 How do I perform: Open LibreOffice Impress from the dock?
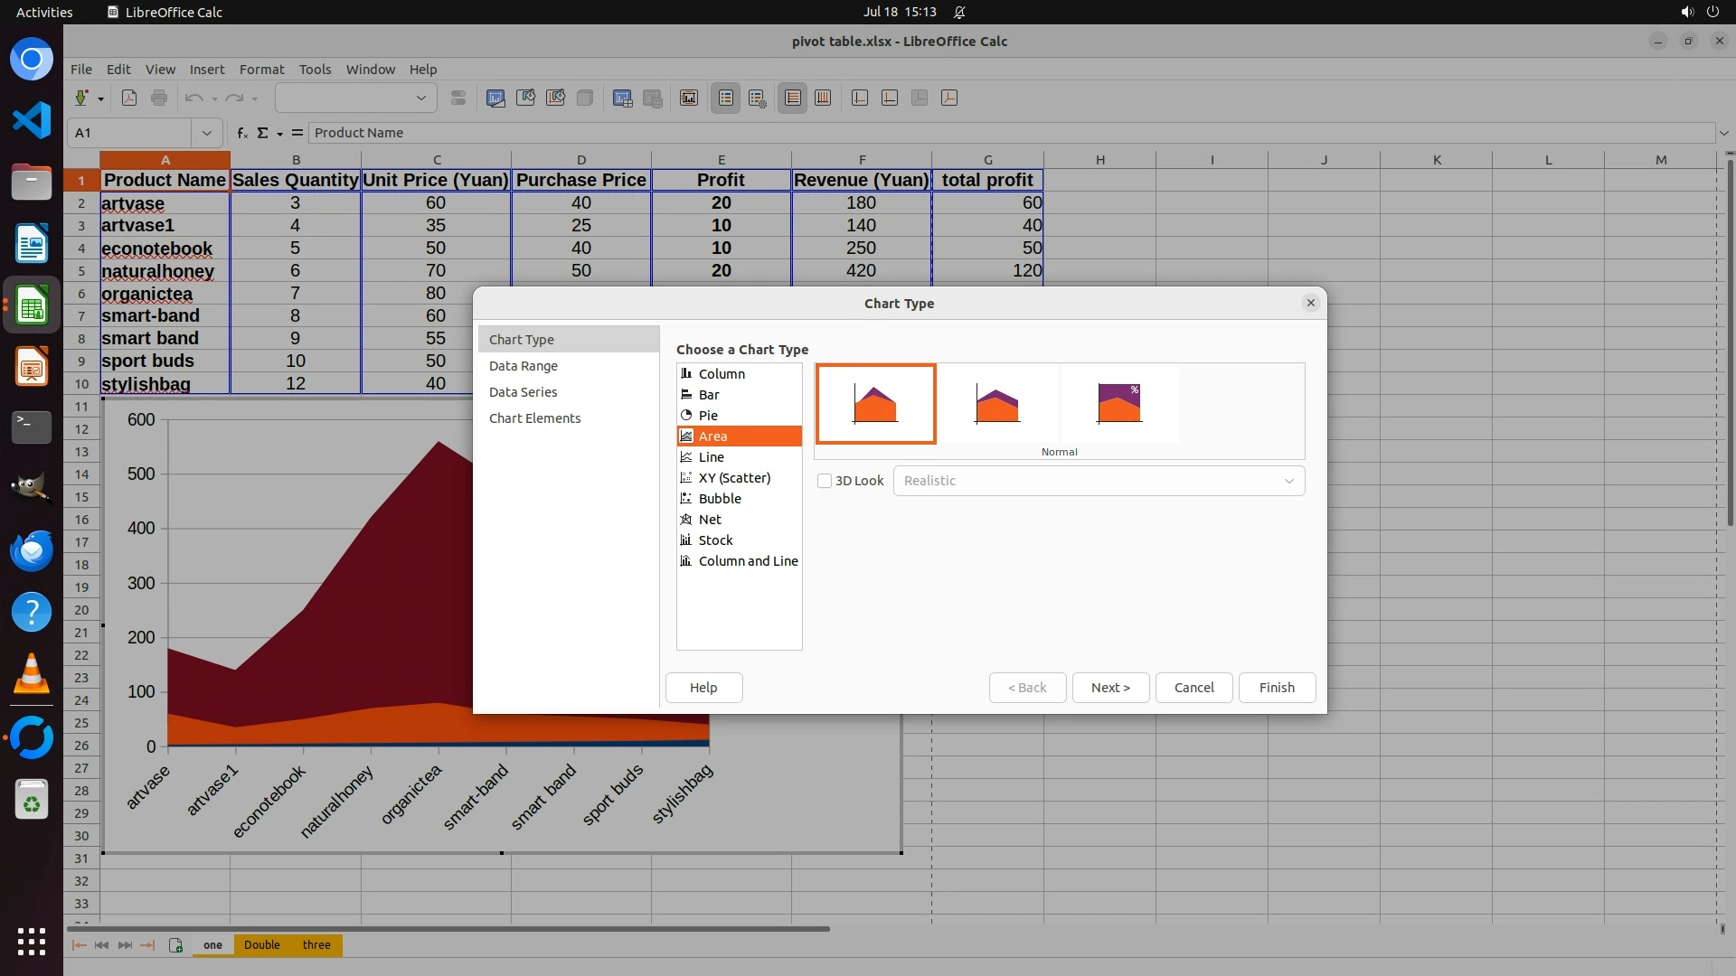(x=32, y=368)
